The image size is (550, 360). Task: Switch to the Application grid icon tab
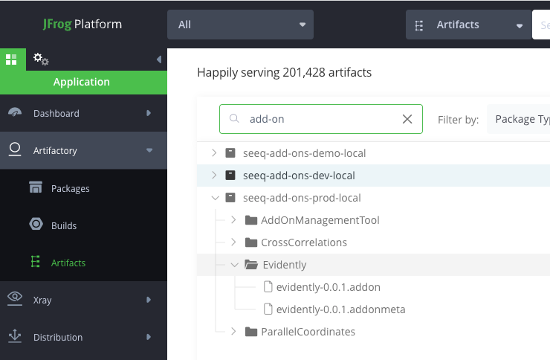[x=11, y=59]
